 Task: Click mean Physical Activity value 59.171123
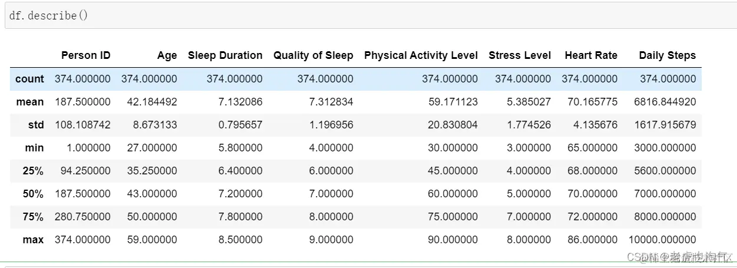[453, 102]
